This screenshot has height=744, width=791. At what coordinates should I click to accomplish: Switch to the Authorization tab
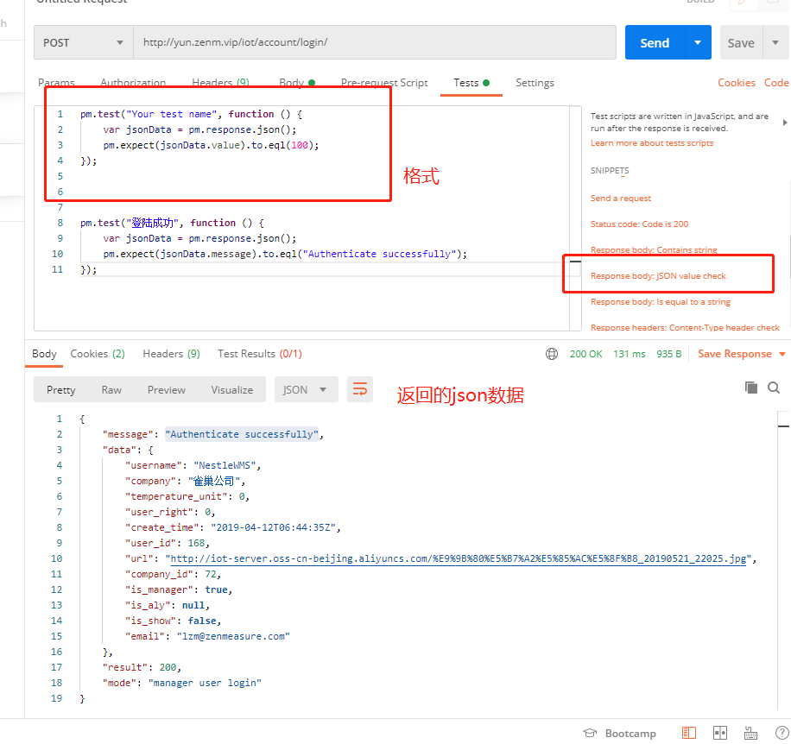133,83
